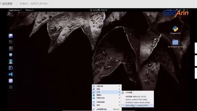This screenshot has width=197, height=111.
Task: Expand the 共享粘贴板 submenu arrow
Action: 119,102
